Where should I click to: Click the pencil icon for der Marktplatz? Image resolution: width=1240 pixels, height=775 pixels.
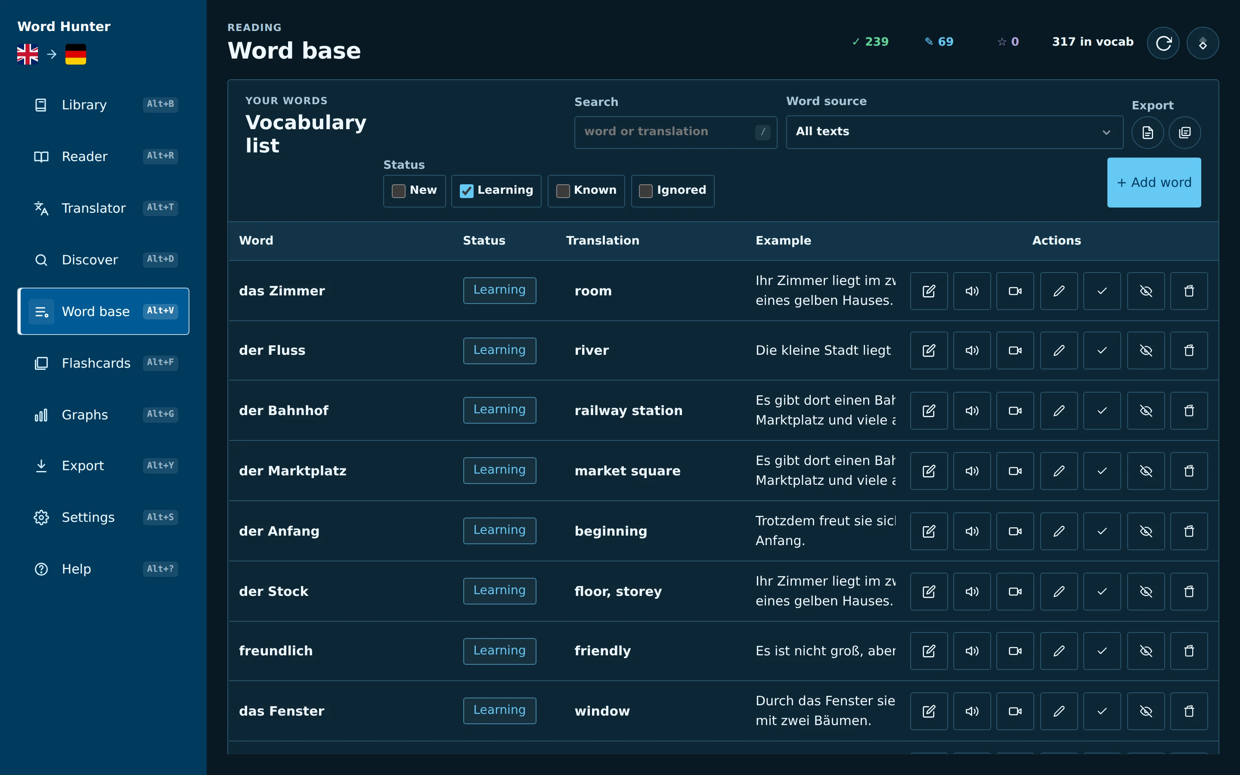(x=1059, y=471)
